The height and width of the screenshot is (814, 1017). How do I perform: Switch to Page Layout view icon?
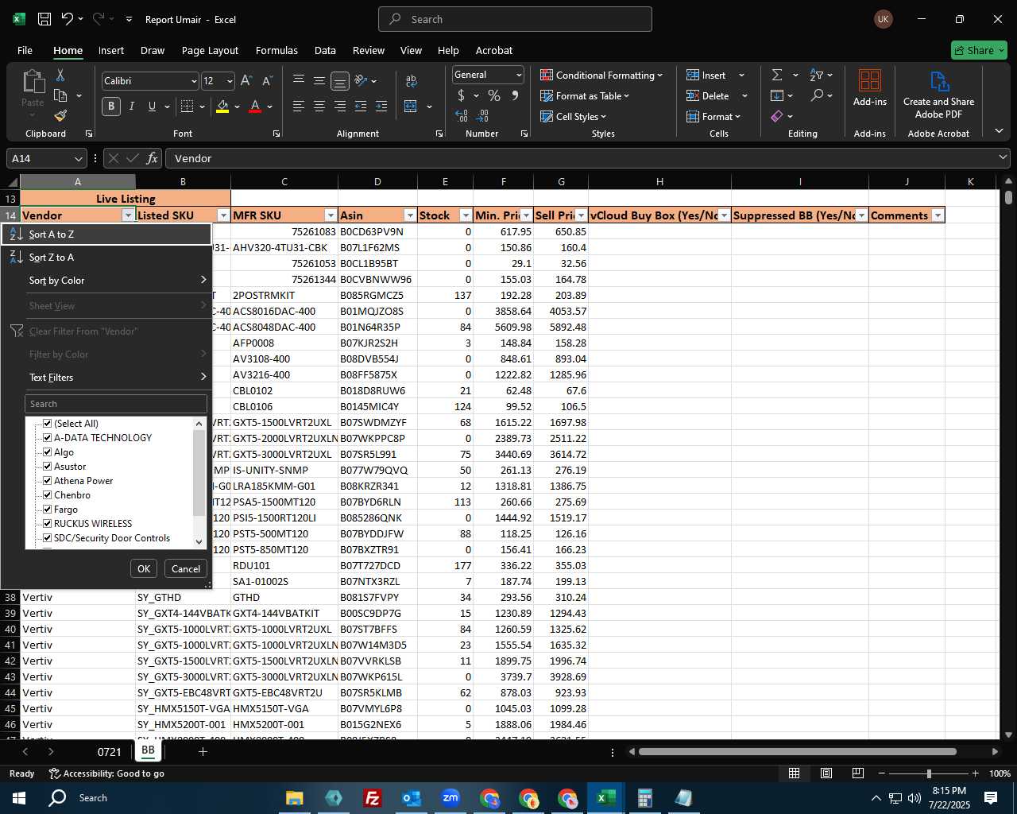click(x=826, y=773)
